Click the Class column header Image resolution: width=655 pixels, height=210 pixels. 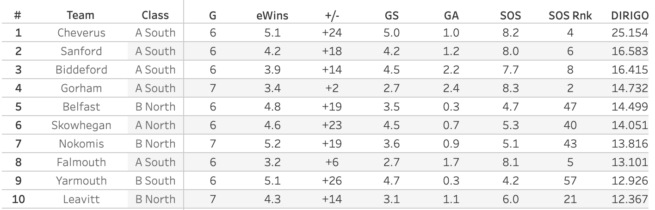pos(155,15)
